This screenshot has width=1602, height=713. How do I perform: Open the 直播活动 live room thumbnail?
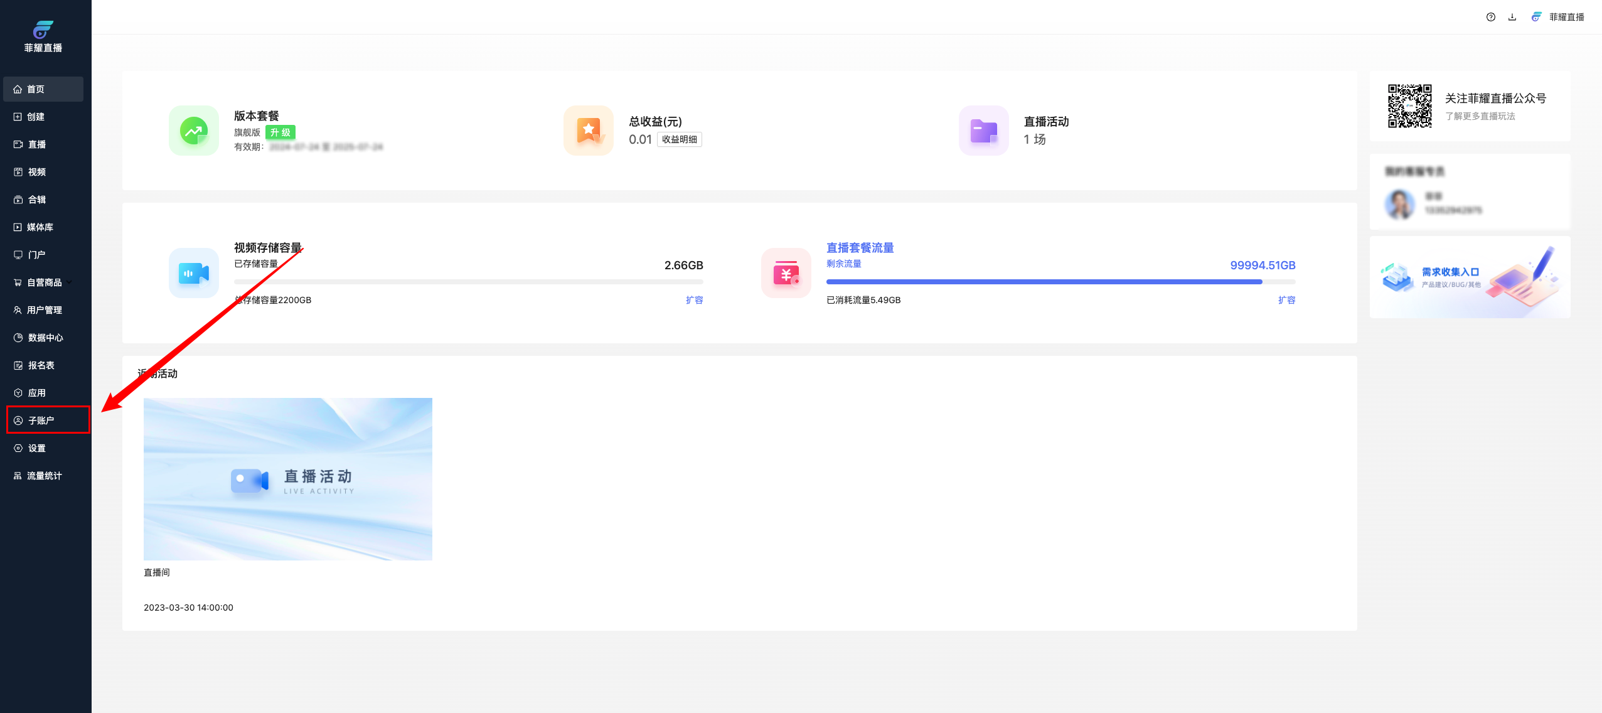287,479
